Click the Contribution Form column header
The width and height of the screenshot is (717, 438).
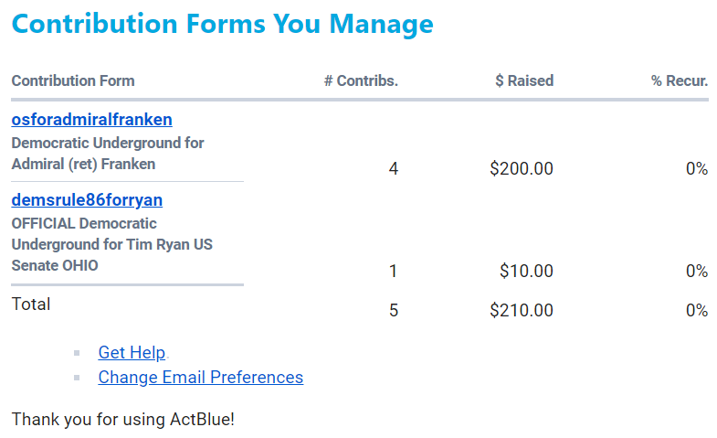tap(73, 80)
